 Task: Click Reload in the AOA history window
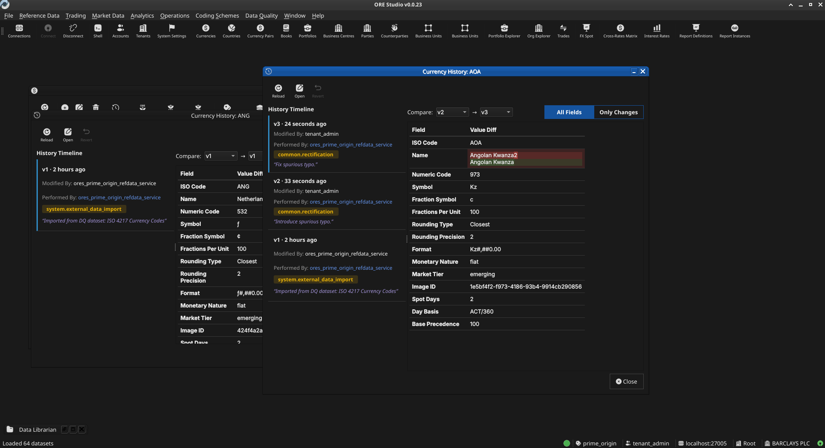pyautogui.click(x=278, y=91)
